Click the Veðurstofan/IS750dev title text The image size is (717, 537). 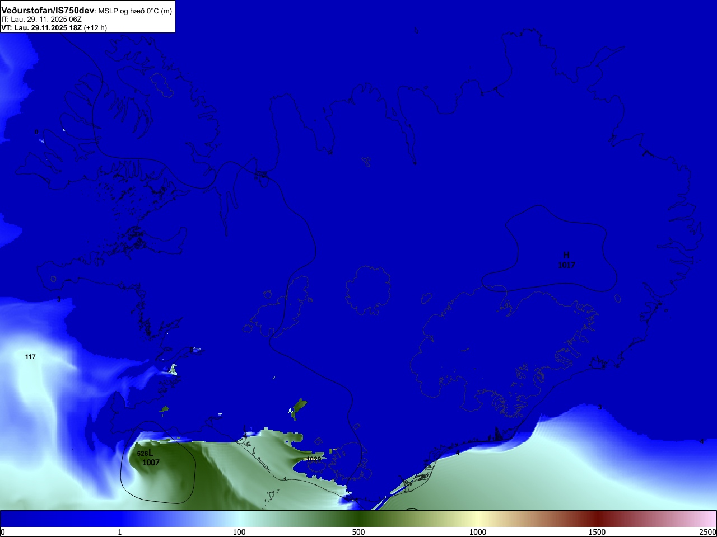coord(48,11)
